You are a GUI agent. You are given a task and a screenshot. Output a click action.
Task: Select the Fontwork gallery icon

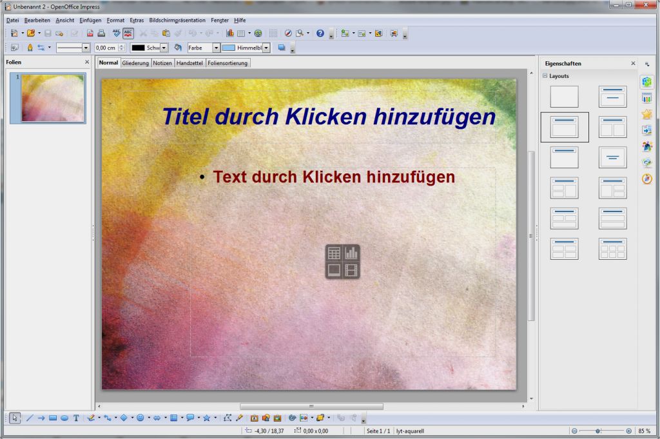tap(255, 418)
